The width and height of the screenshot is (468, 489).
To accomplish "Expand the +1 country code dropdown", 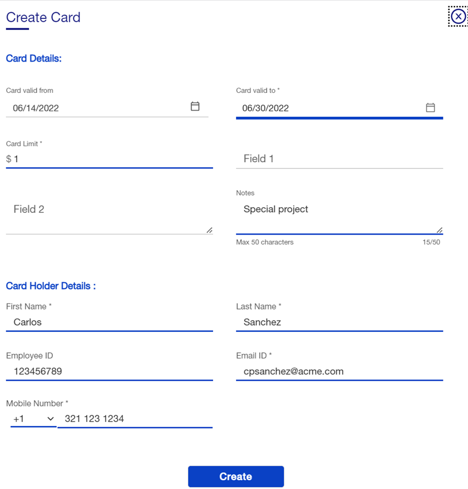I will (x=33, y=418).
